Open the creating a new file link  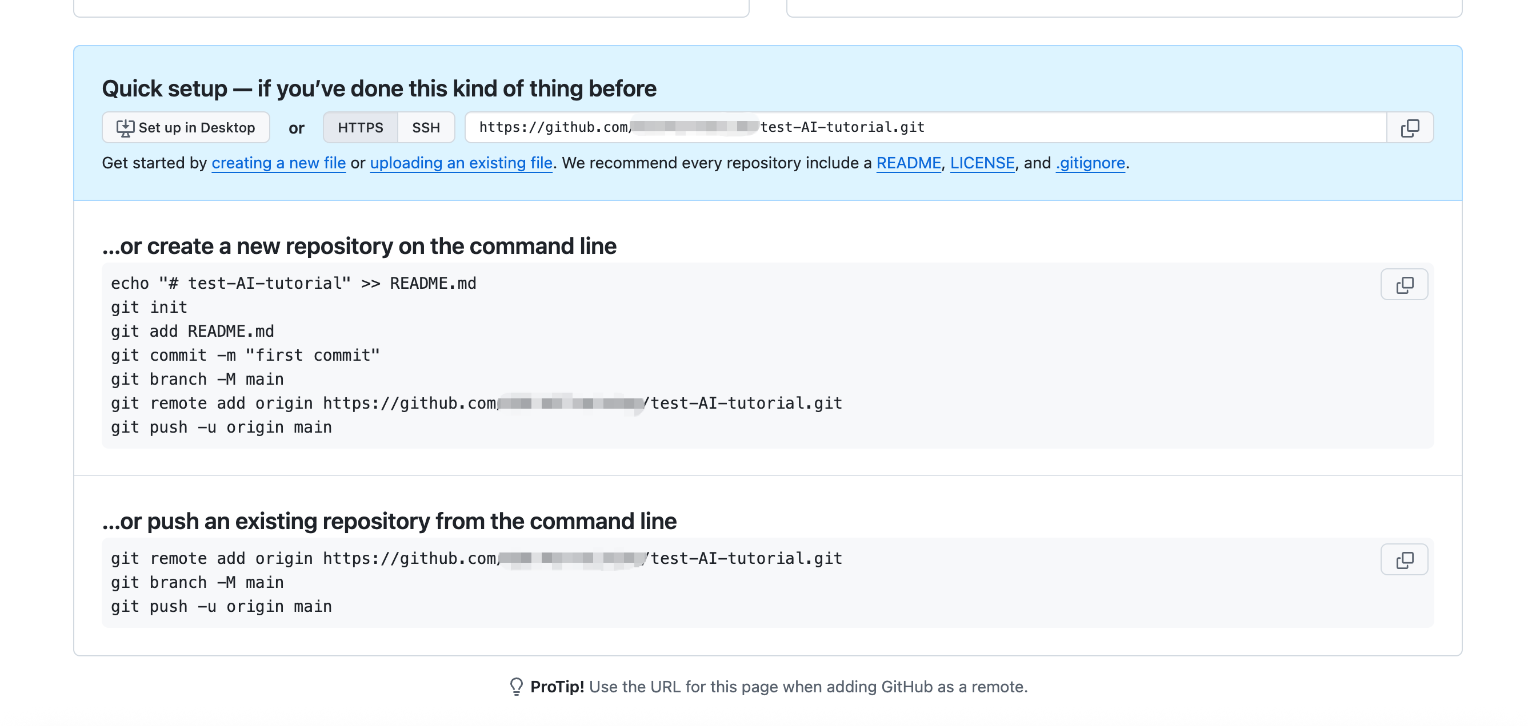click(x=279, y=163)
